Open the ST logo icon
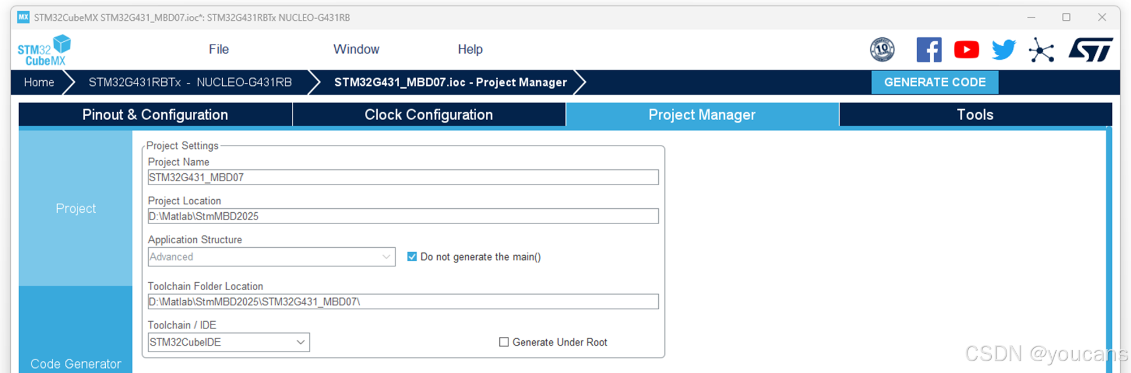 coord(1090,50)
